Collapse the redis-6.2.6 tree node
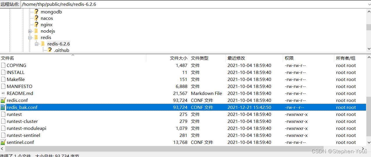The width and height of the screenshot is (371, 157). (x=36, y=44)
